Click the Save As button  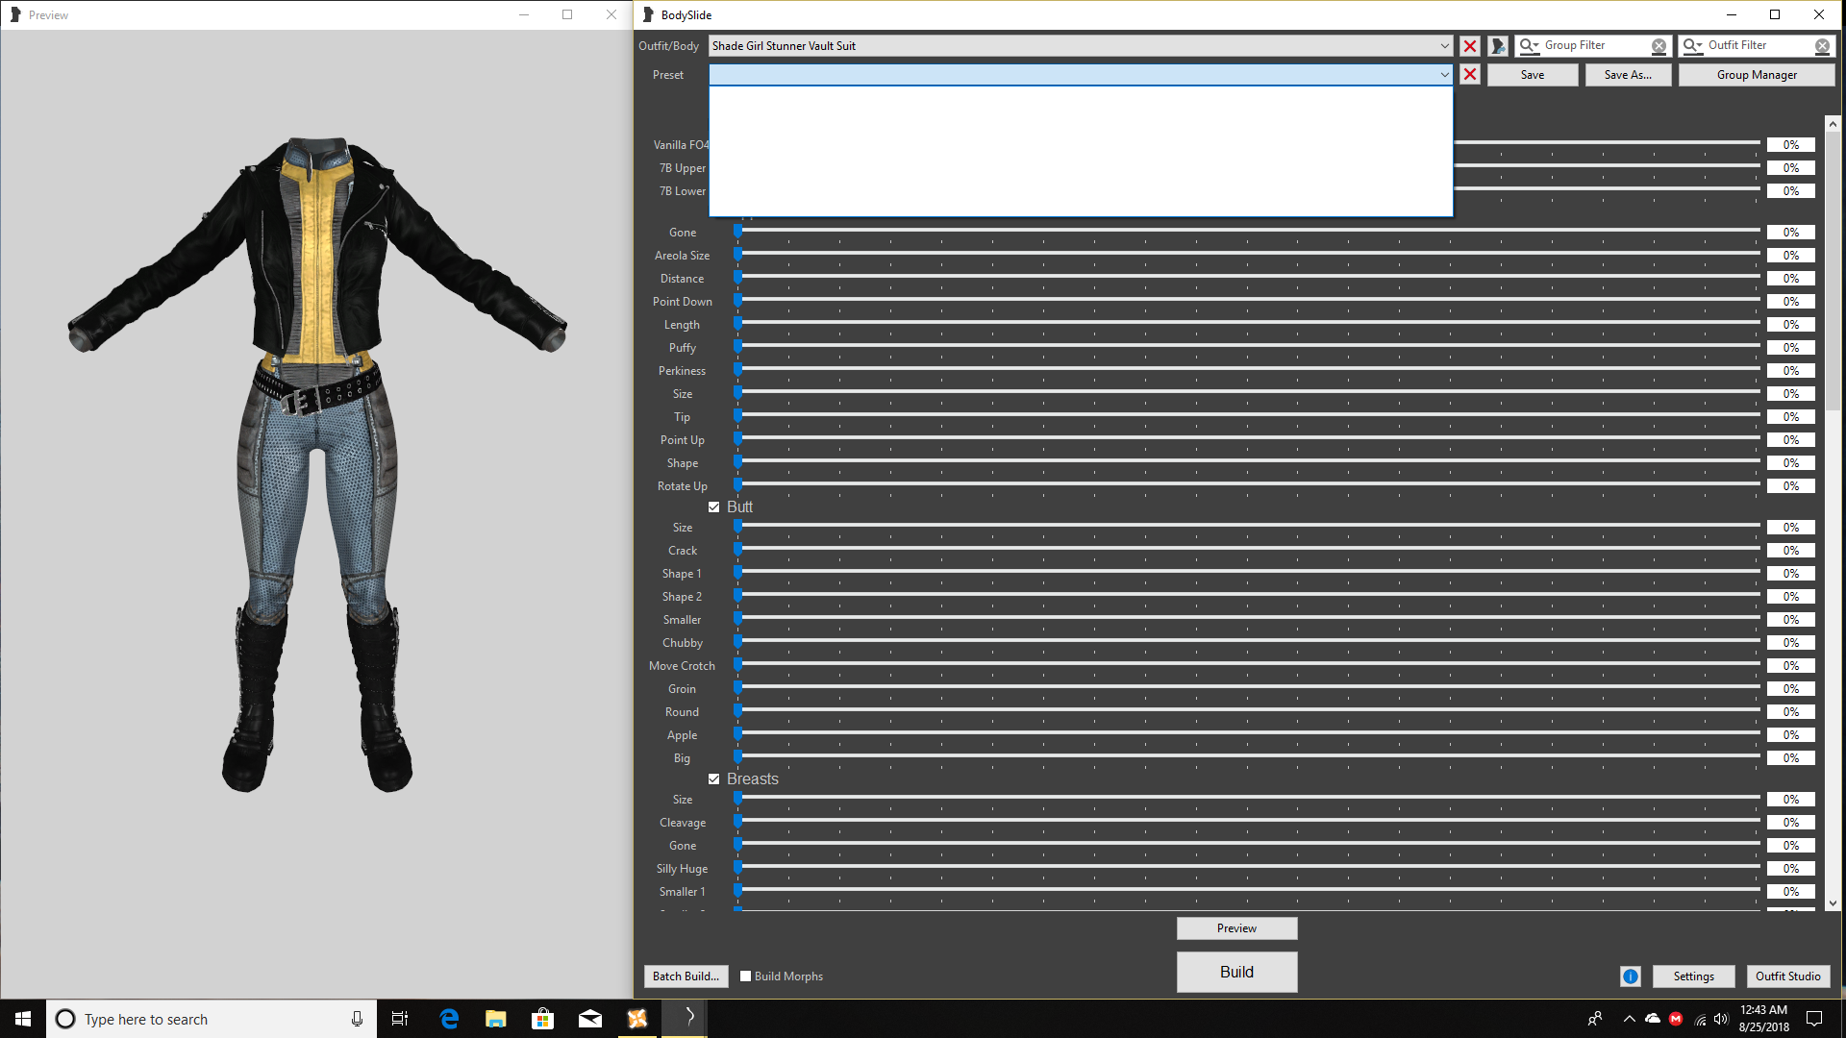pyautogui.click(x=1630, y=73)
